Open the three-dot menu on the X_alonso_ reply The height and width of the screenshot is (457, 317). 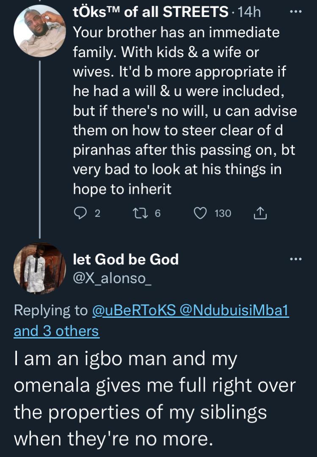click(295, 259)
